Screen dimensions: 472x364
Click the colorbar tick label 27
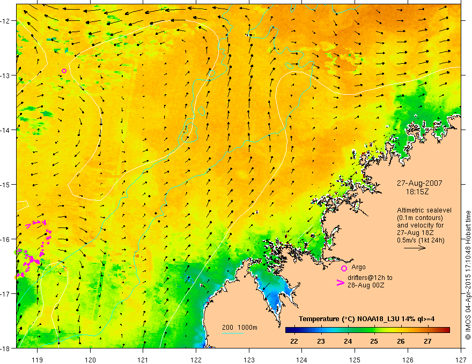pyautogui.click(x=427, y=342)
